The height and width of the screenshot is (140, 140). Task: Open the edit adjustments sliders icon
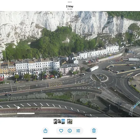click(78, 131)
